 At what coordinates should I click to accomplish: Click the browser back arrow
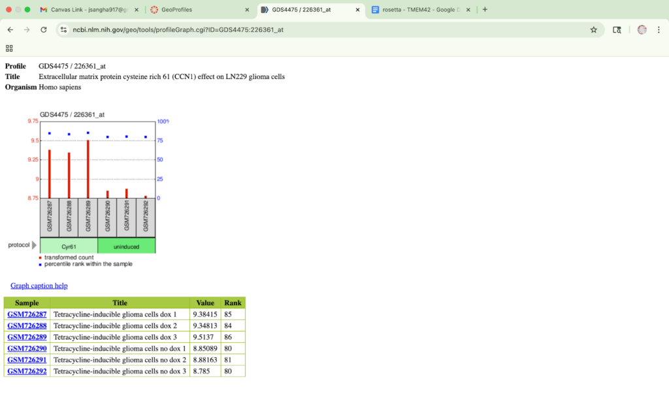click(x=10, y=29)
